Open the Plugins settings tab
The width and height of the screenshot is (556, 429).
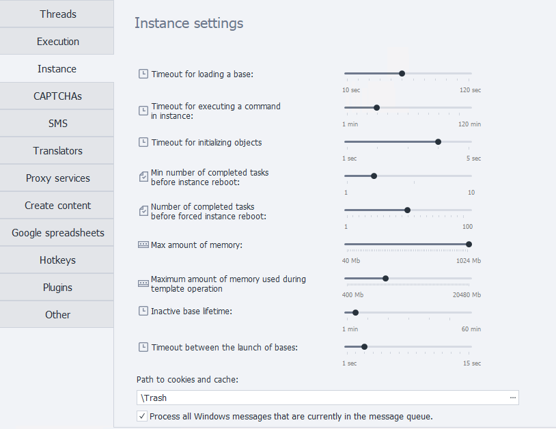click(57, 288)
